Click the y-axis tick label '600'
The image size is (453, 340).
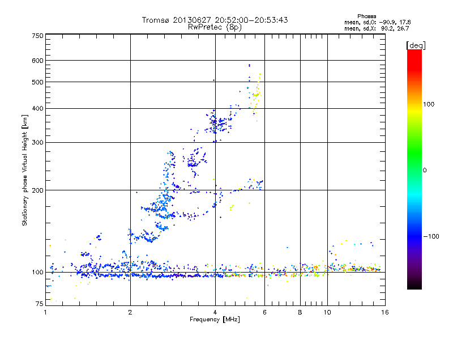click(x=38, y=61)
